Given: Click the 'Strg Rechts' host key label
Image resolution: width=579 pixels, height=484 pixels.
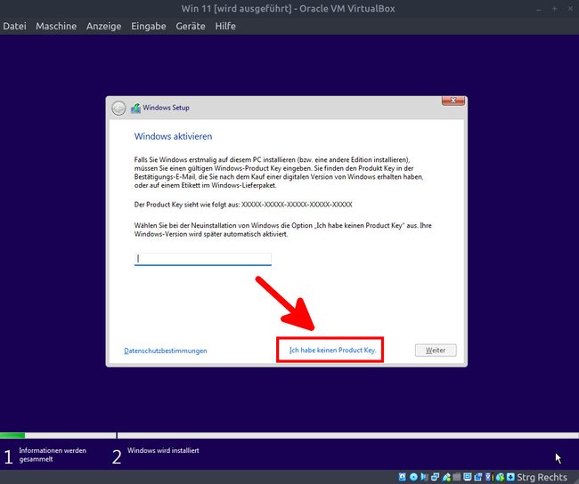Looking at the screenshot, I should pos(542,477).
